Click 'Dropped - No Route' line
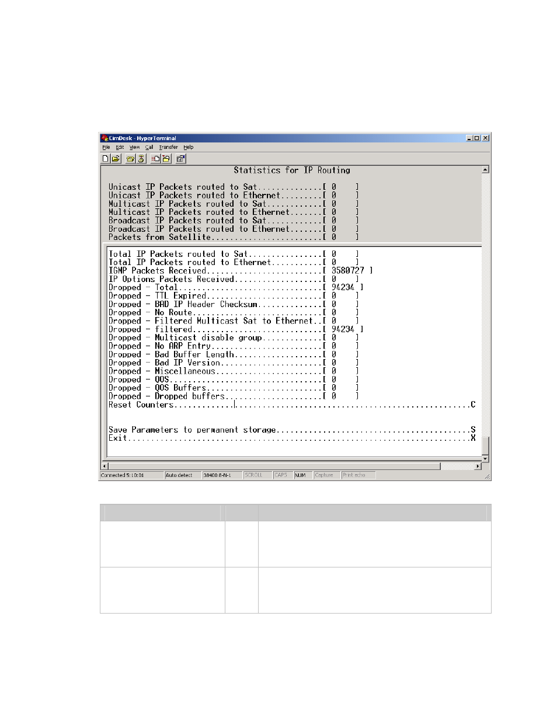 [x=234, y=312]
